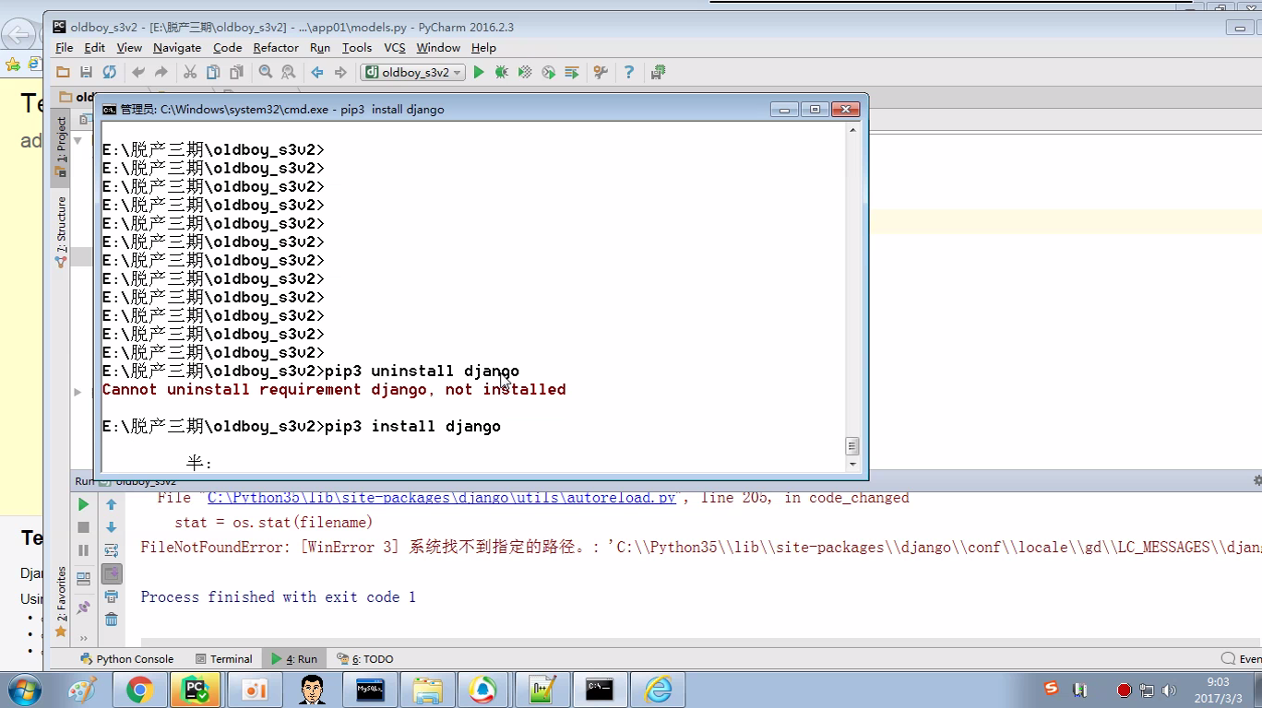The width and height of the screenshot is (1262, 708).
Task: Click the cmd window scrollbar down arrow
Action: tap(852, 464)
